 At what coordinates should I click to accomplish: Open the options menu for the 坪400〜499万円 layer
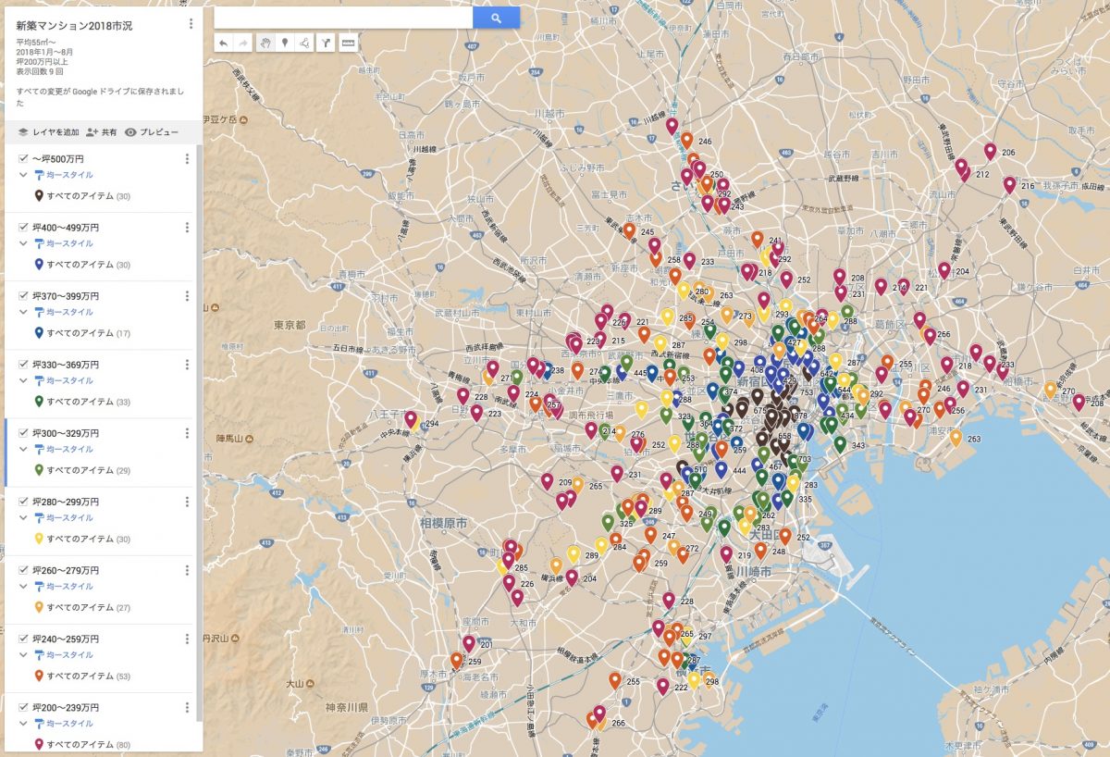click(x=187, y=228)
